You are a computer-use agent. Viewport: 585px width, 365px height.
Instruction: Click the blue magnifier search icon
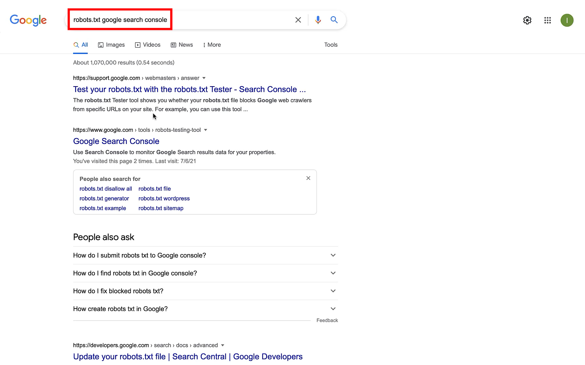[x=334, y=20]
